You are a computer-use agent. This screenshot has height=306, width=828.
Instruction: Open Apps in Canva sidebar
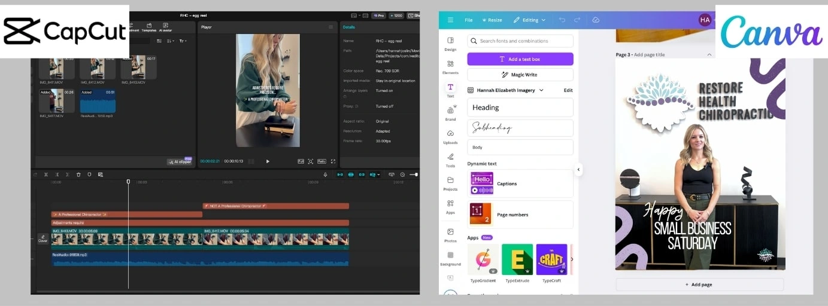pos(450,206)
